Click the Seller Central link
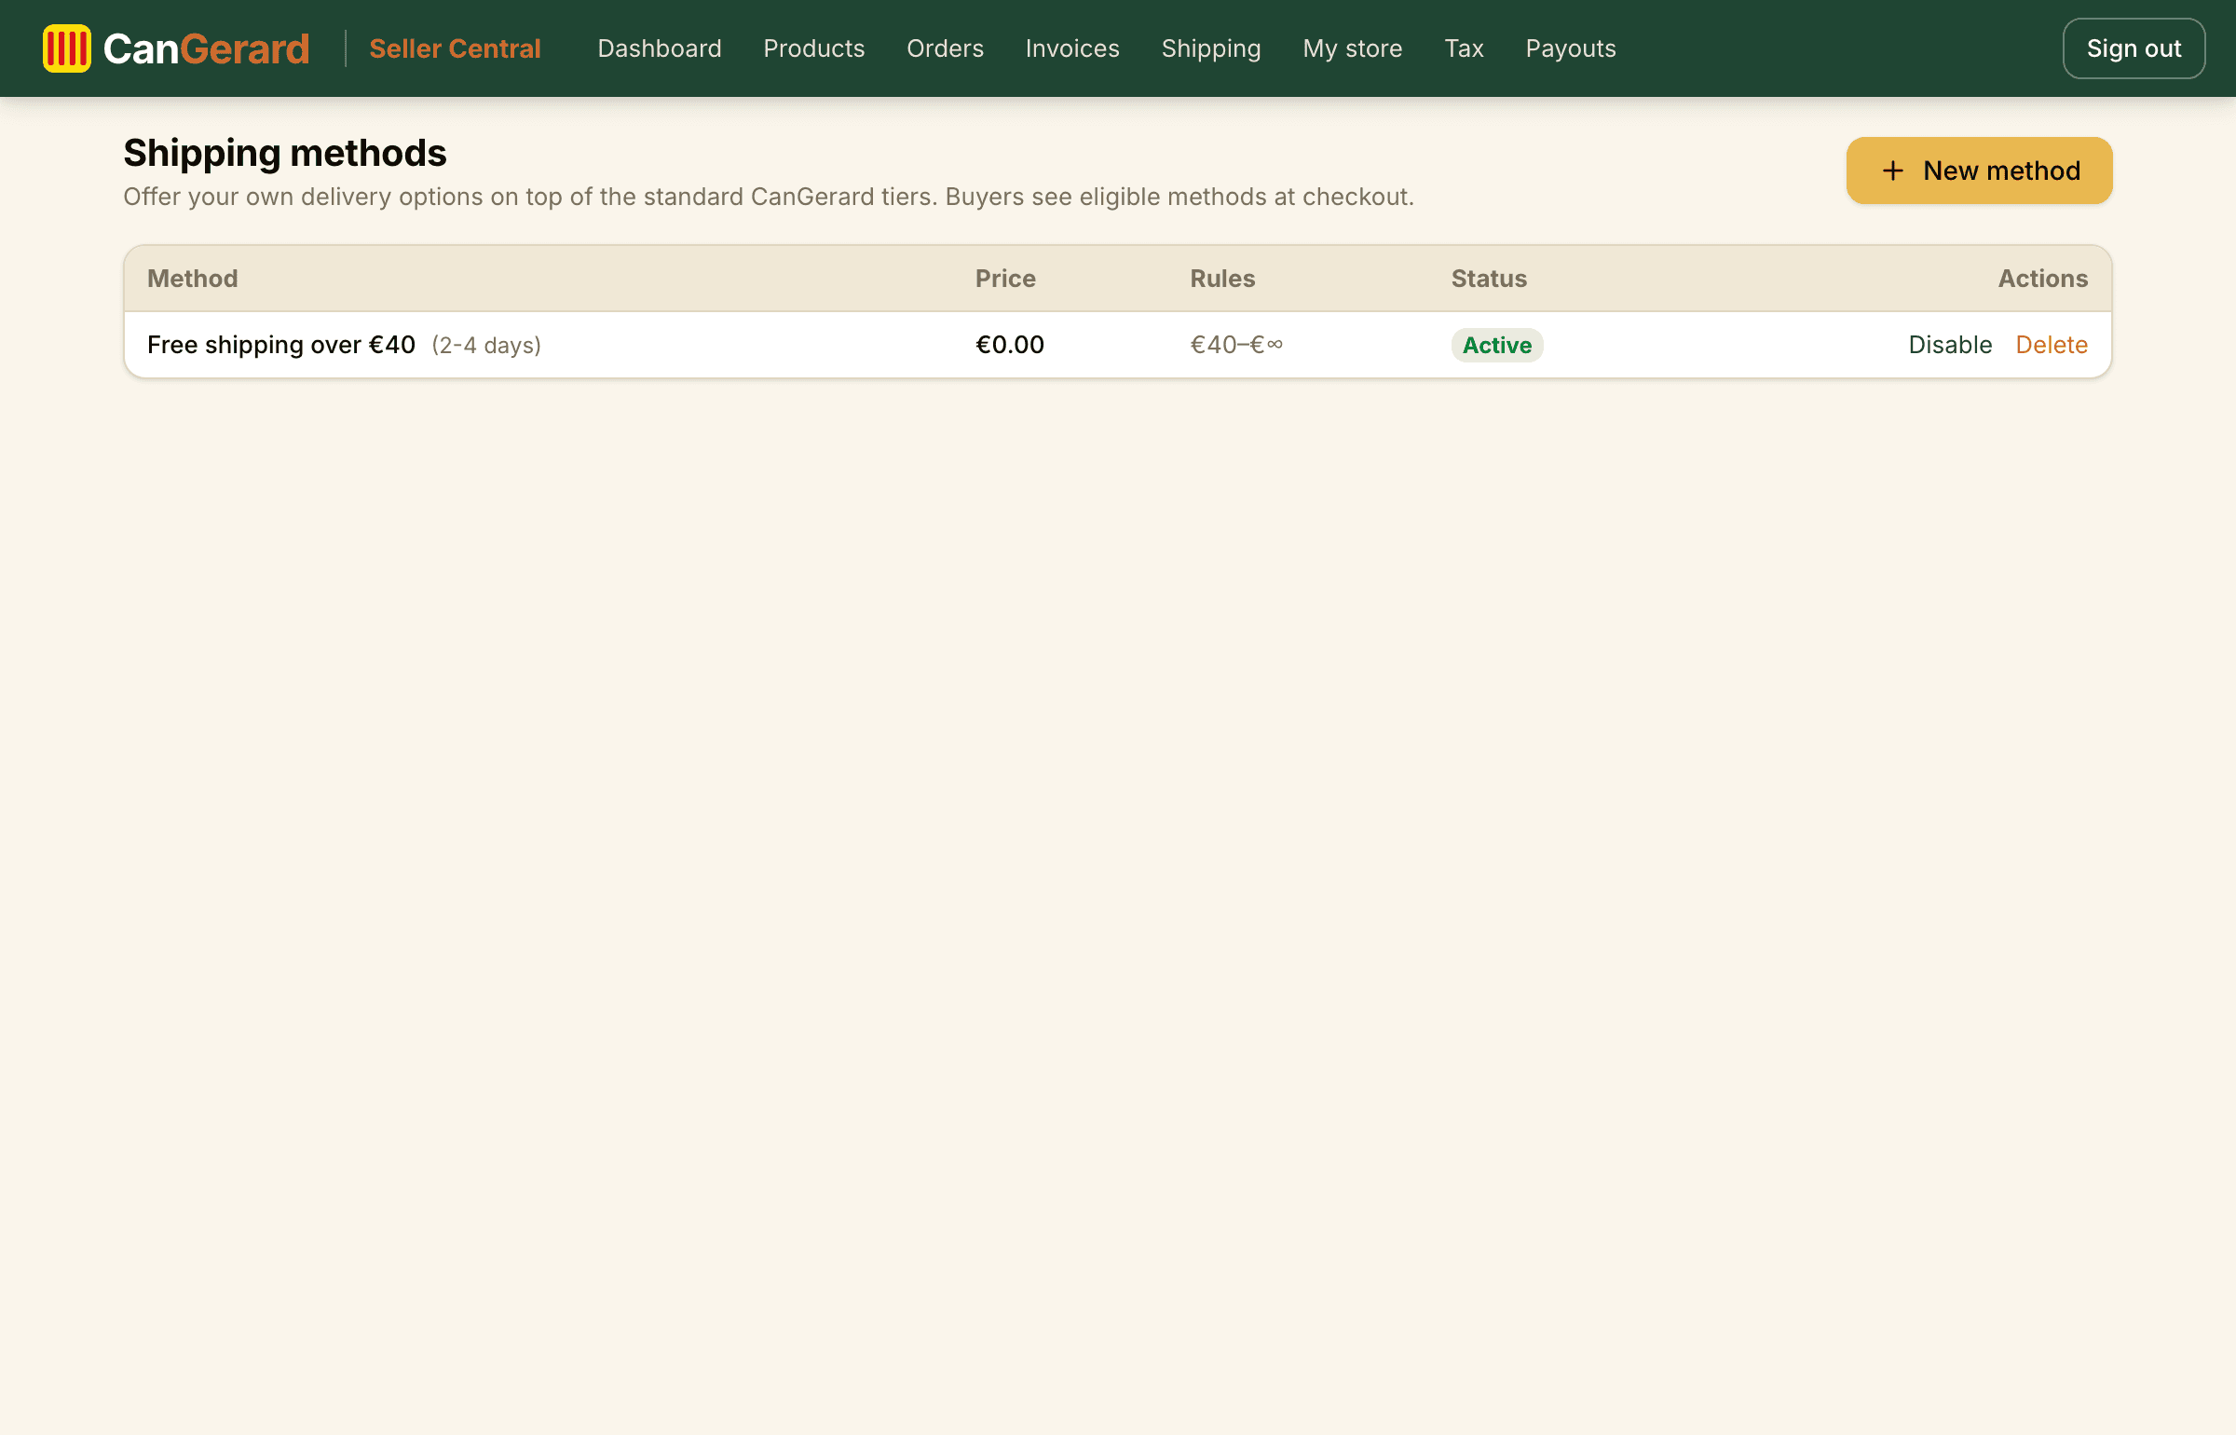2236x1435 pixels. (455, 48)
